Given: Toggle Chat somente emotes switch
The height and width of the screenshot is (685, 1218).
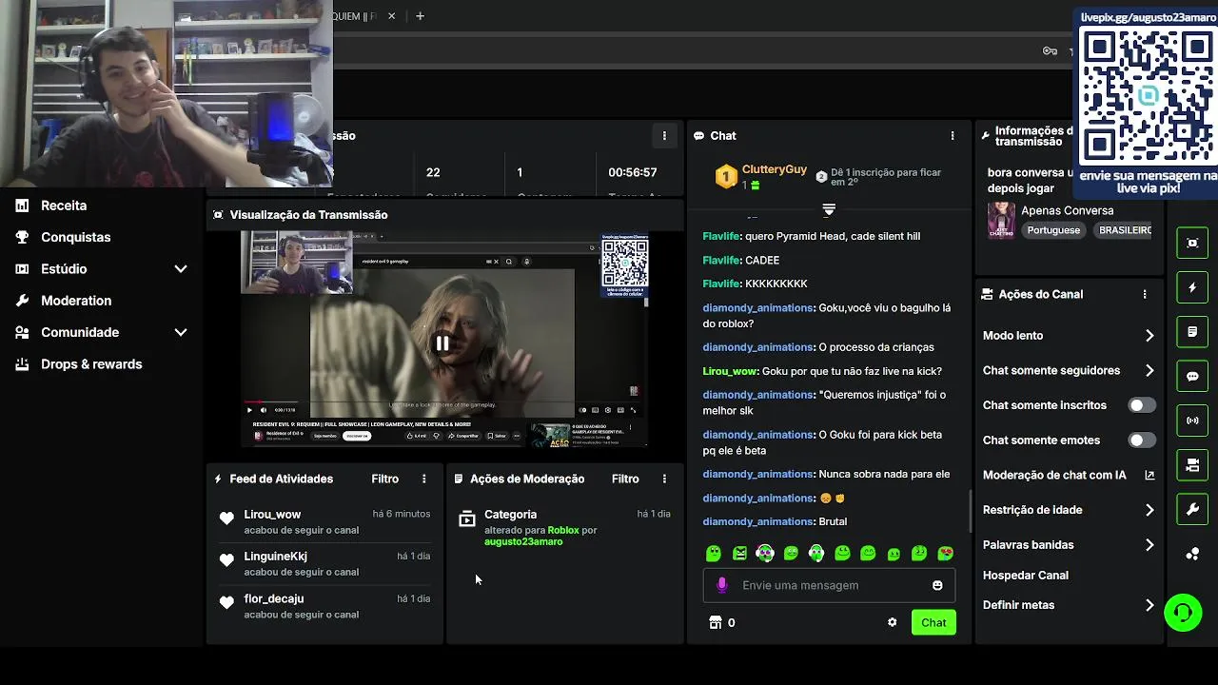Looking at the screenshot, I should pos(1141,440).
